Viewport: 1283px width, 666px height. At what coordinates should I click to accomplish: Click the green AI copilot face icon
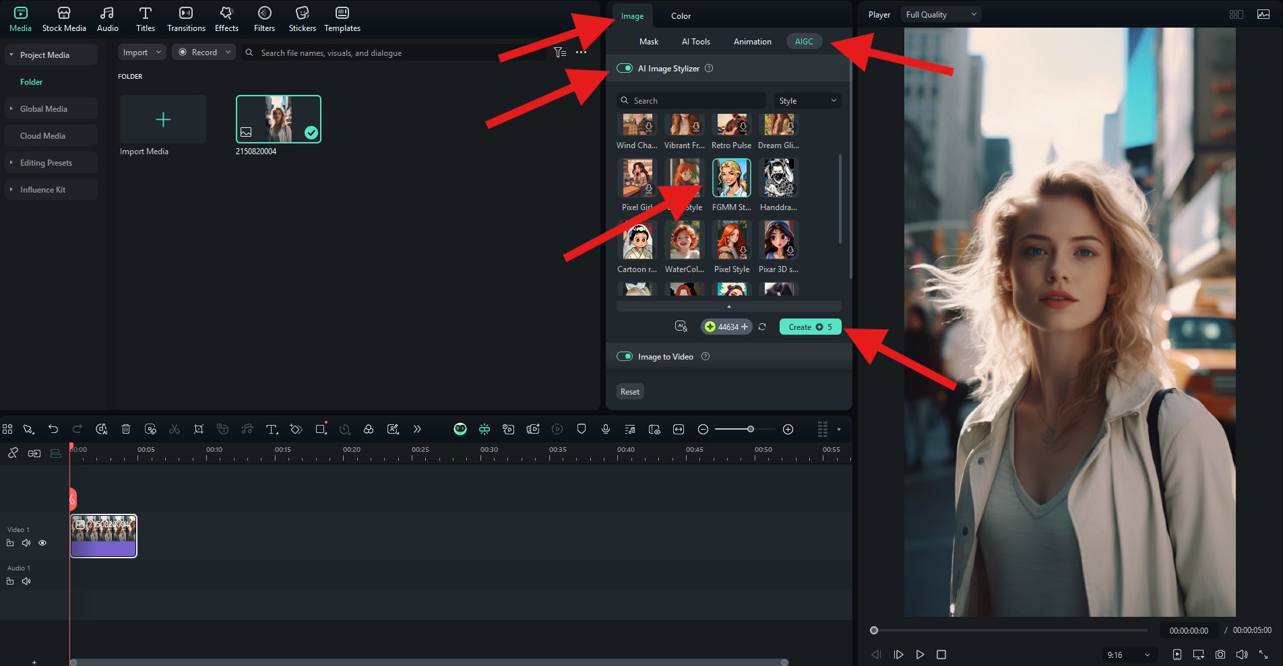click(460, 429)
